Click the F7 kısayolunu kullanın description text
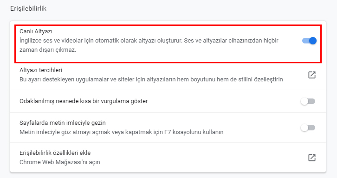The image size is (337, 178). point(194,132)
